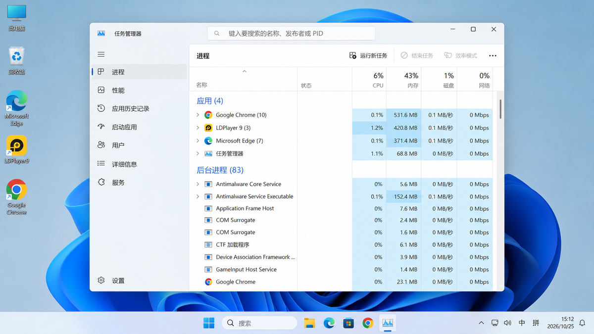Viewport: 594px width, 334px height.
Task: Open Microsoft Edge from taskbar
Action: tap(329, 323)
